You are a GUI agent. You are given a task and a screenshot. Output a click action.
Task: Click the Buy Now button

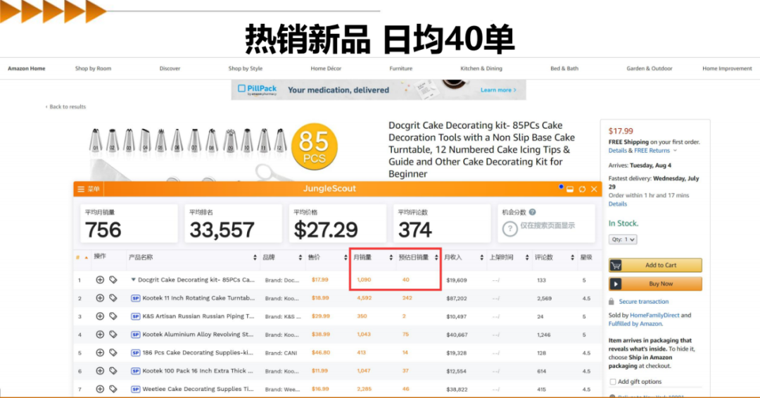tap(655, 284)
